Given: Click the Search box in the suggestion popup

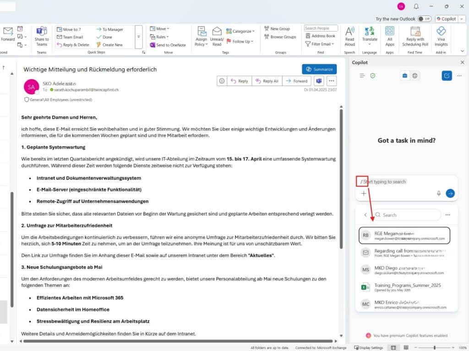Looking at the screenshot, I should point(407,215).
